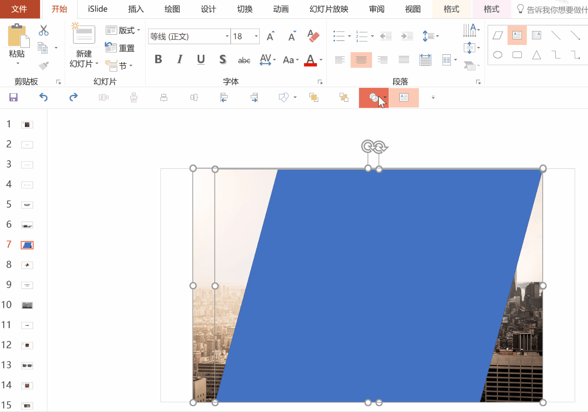Toggle Underline formatting

point(201,60)
